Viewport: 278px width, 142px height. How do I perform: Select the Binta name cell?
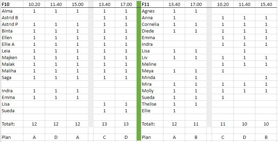(x=7, y=31)
